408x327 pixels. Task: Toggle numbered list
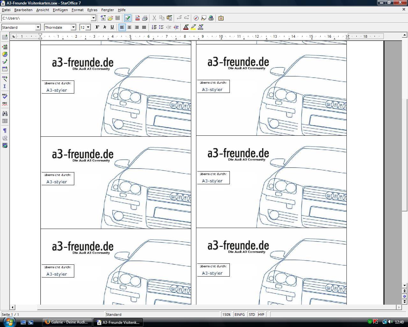click(x=154, y=27)
